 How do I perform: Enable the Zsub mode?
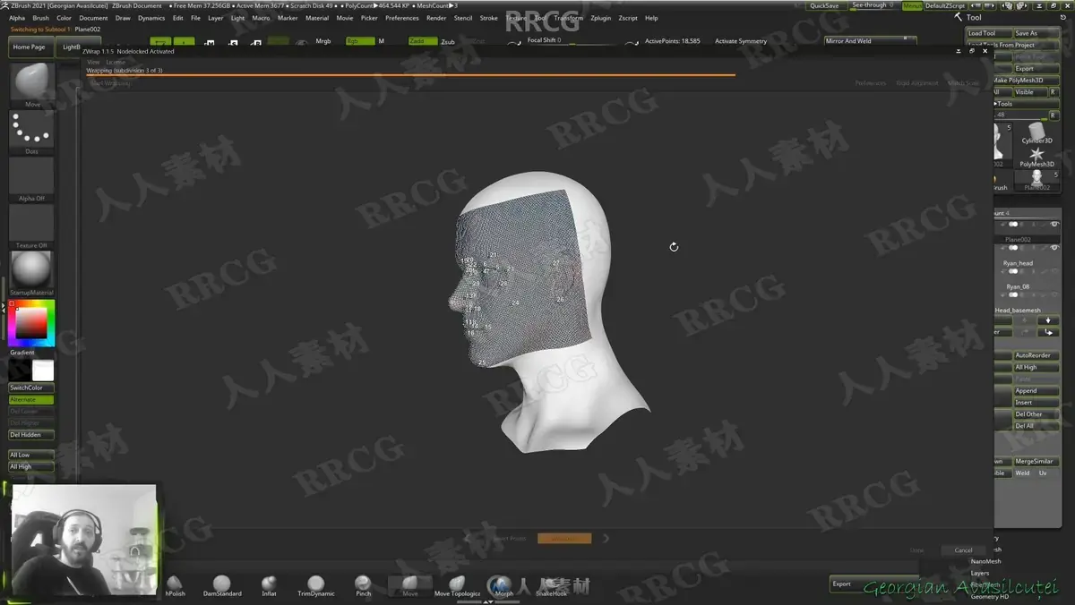(448, 41)
